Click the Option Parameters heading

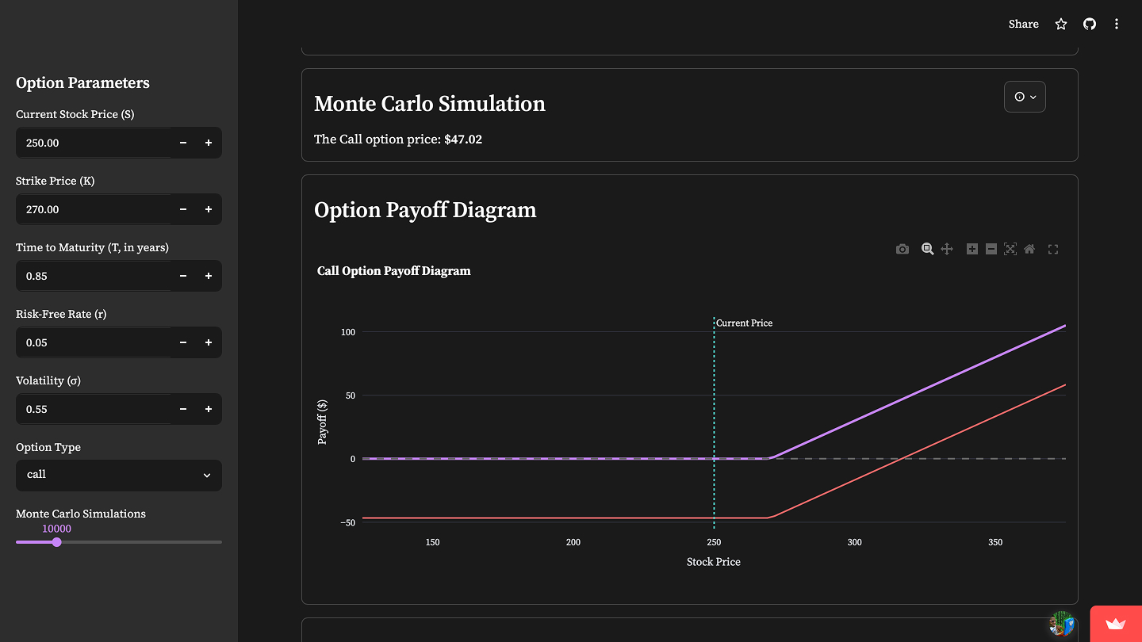82,83
